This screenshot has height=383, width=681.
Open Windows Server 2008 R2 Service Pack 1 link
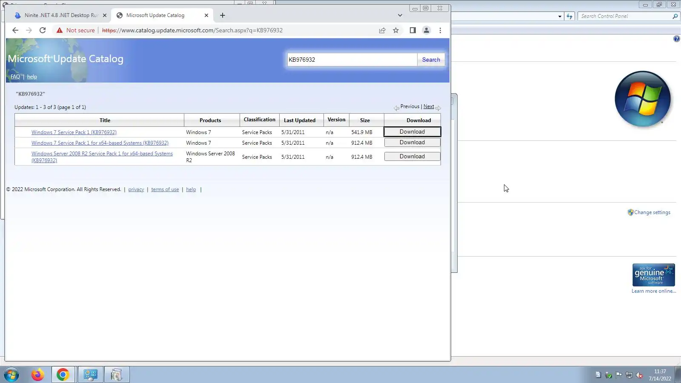(102, 157)
